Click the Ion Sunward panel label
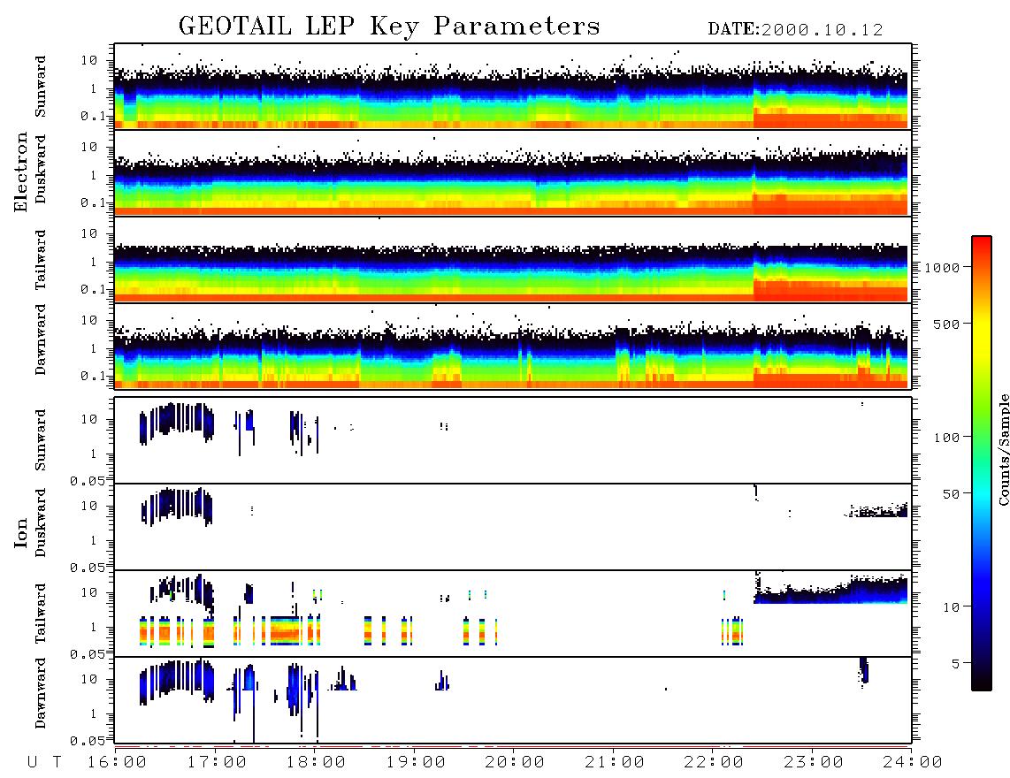The image size is (1010, 778). pyautogui.click(x=41, y=440)
